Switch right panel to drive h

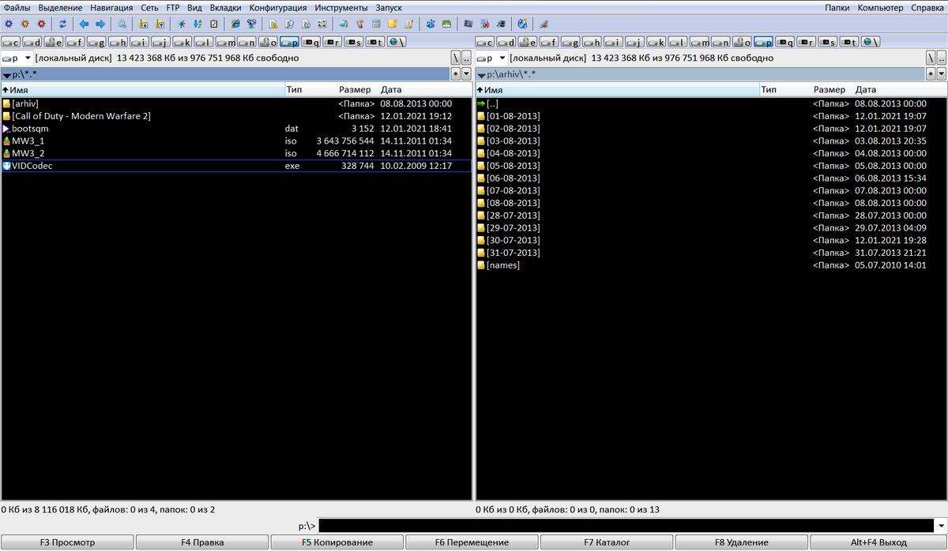(592, 42)
